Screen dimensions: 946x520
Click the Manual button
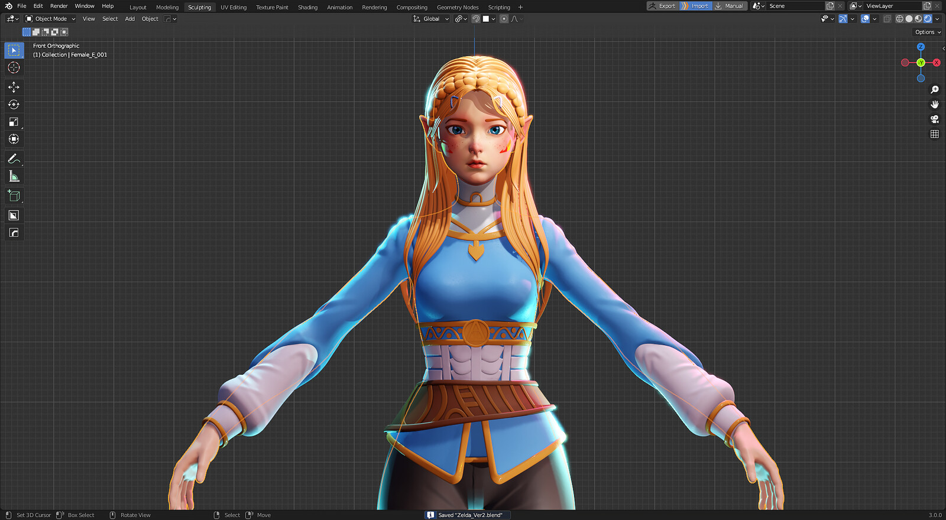click(730, 6)
